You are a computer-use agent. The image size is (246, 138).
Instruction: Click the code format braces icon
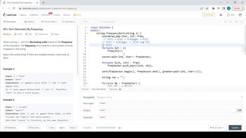pyautogui.click(x=226, y=21)
